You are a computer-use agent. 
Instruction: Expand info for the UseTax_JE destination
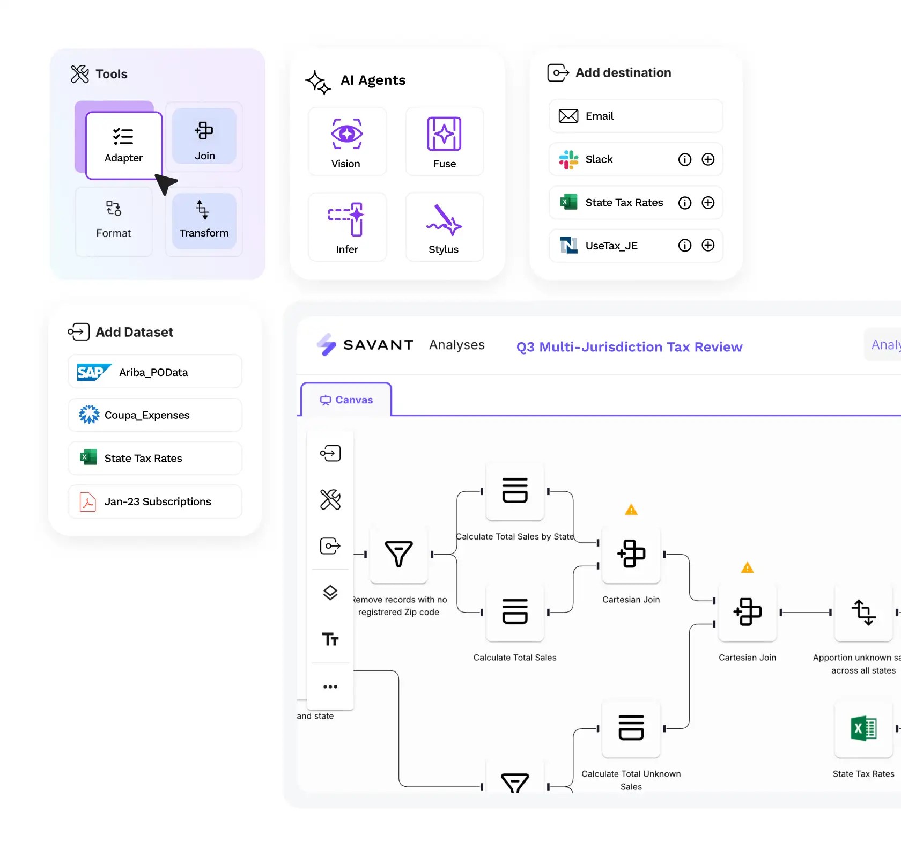point(684,245)
